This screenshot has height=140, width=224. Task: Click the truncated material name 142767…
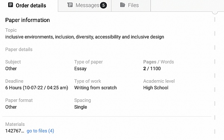[15, 131]
